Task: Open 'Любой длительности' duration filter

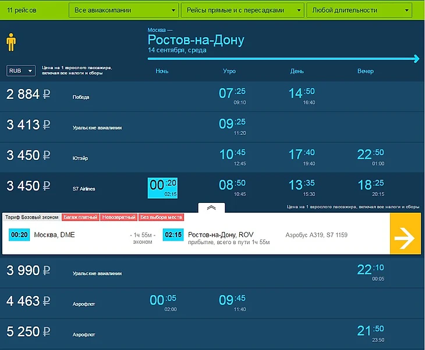Action: [x=359, y=10]
